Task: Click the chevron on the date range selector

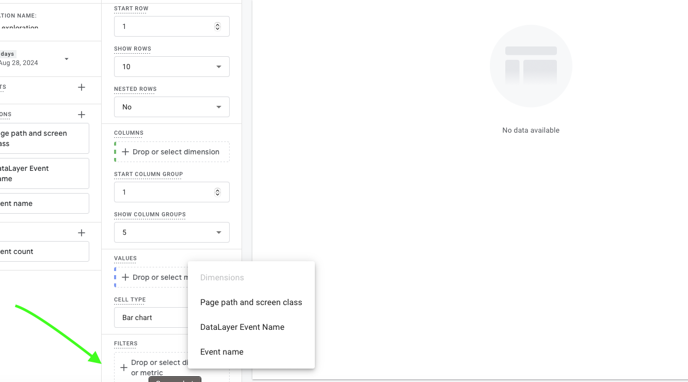Action: coord(66,59)
